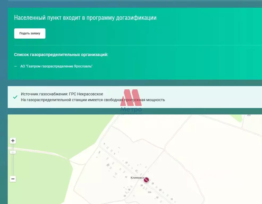Select the red marker near Климовск

click(146, 180)
